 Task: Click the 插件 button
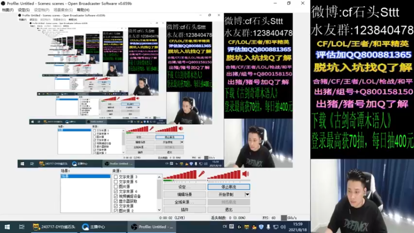tap(185, 210)
